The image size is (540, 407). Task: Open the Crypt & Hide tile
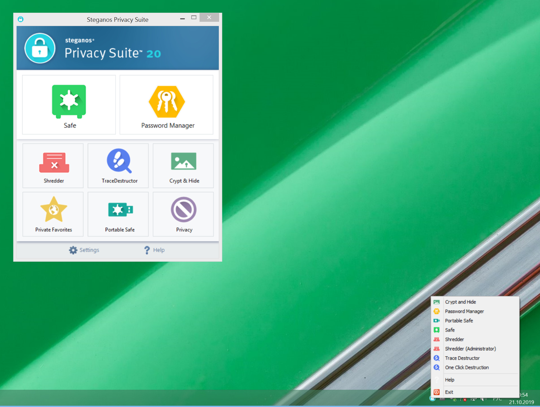coord(183,166)
